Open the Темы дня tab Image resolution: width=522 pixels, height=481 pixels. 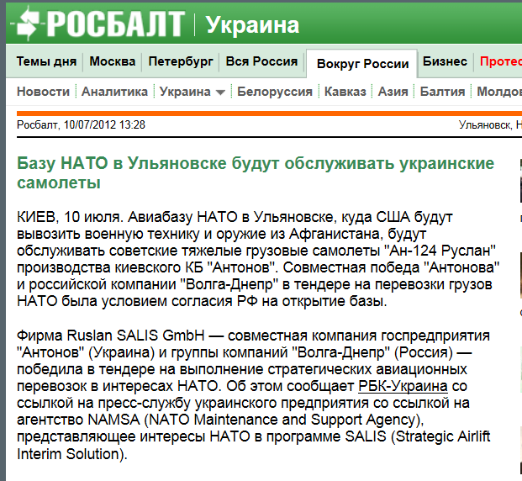tap(47, 61)
